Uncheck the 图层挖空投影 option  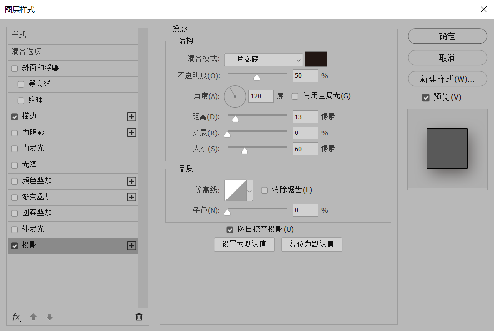click(230, 230)
